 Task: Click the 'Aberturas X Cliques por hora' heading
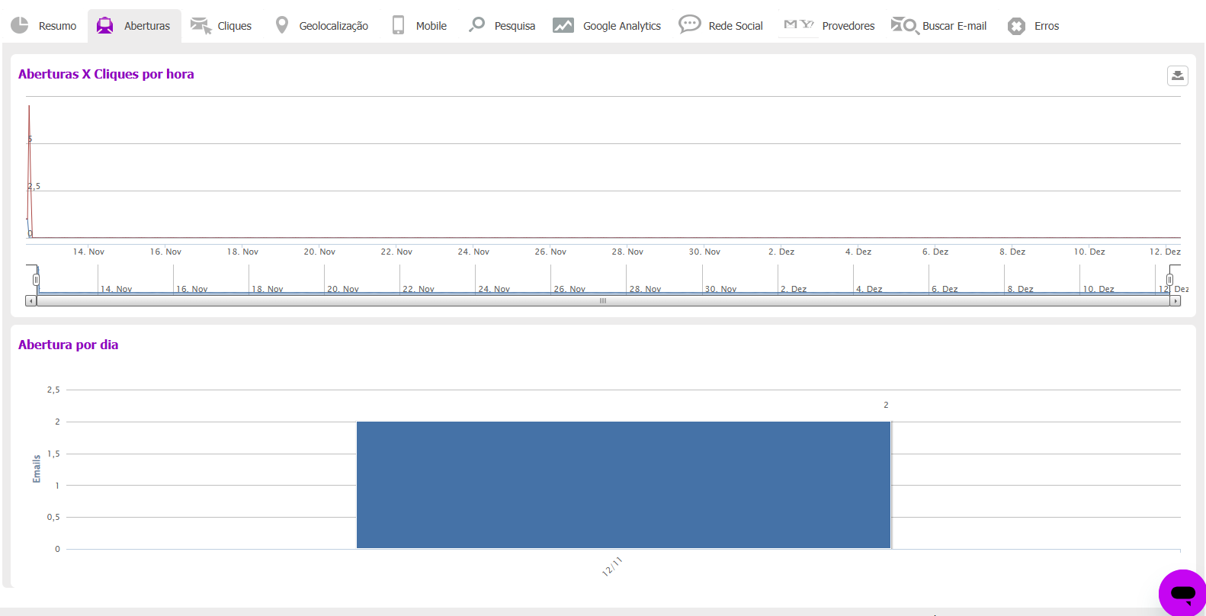(106, 74)
